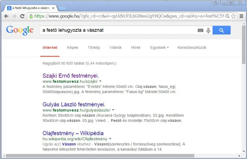Expand arrow next to hu.wikipedia.org Olajfestmény URL
247x159 pixels.
pos(110,139)
